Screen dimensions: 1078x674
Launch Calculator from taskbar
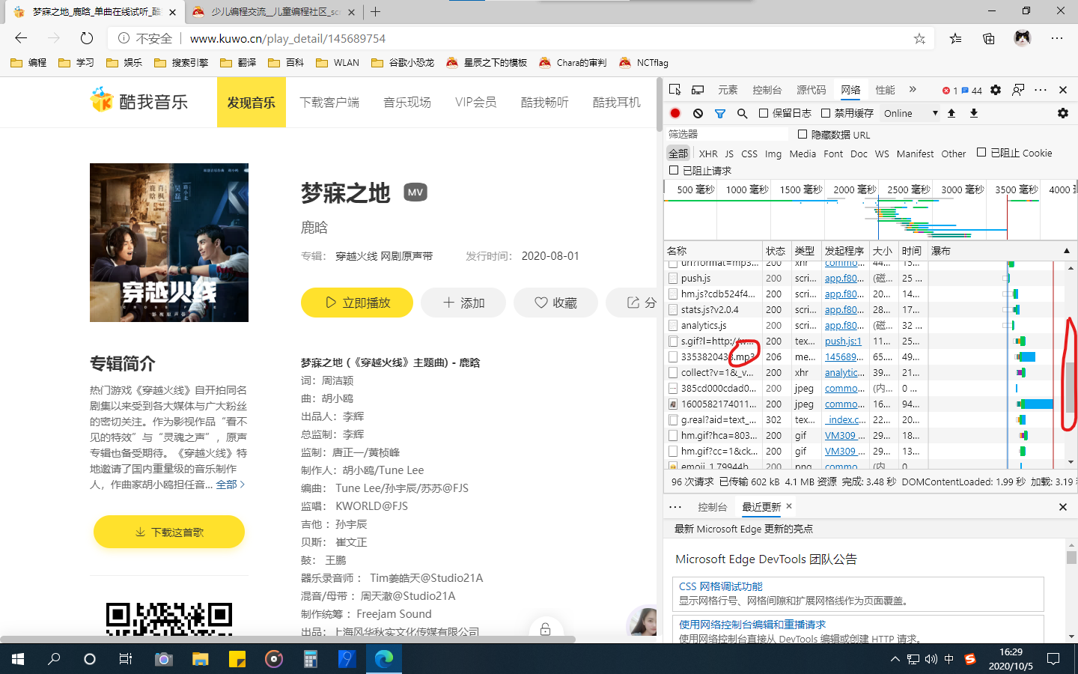coord(310,659)
